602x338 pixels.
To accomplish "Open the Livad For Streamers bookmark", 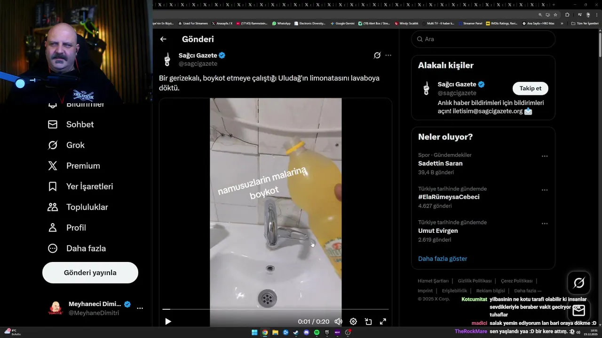I will click(x=193, y=23).
